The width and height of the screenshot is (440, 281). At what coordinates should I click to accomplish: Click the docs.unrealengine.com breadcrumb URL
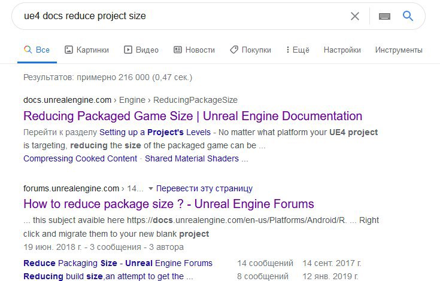pyautogui.click(x=131, y=100)
